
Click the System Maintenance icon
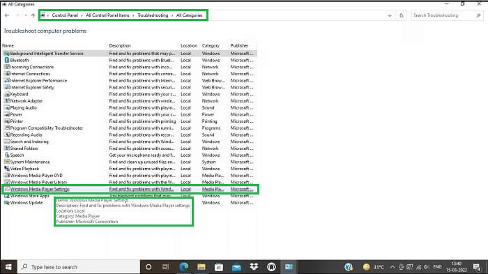click(x=7, y=162)
